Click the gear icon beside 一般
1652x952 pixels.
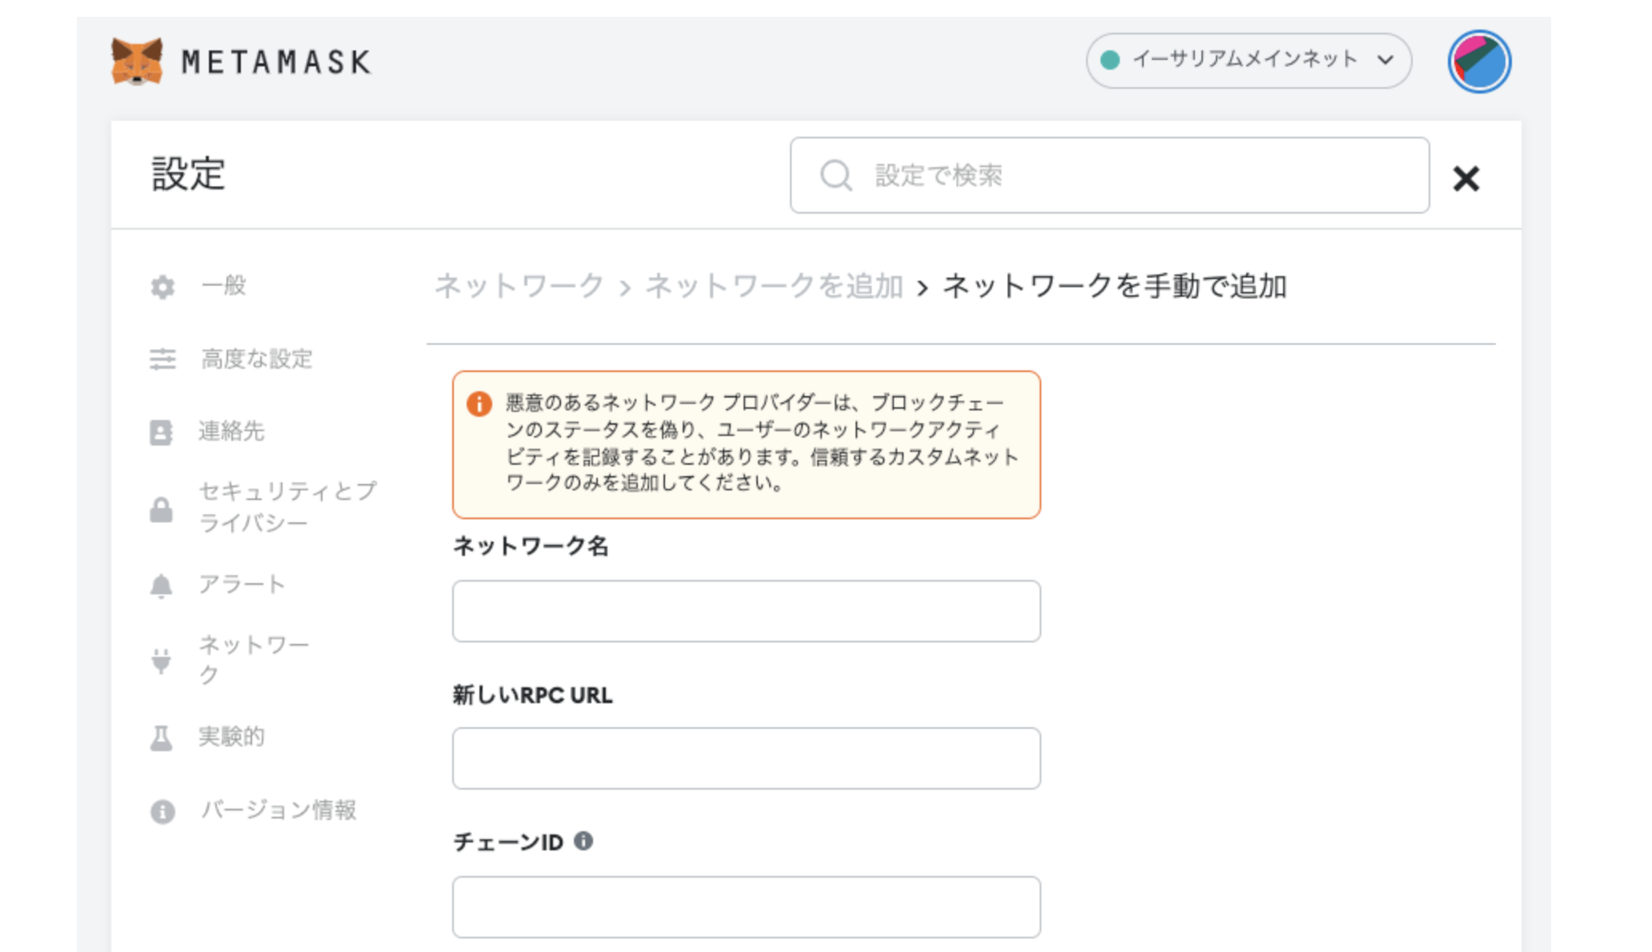pyautogui.click(x=162, y=286)
